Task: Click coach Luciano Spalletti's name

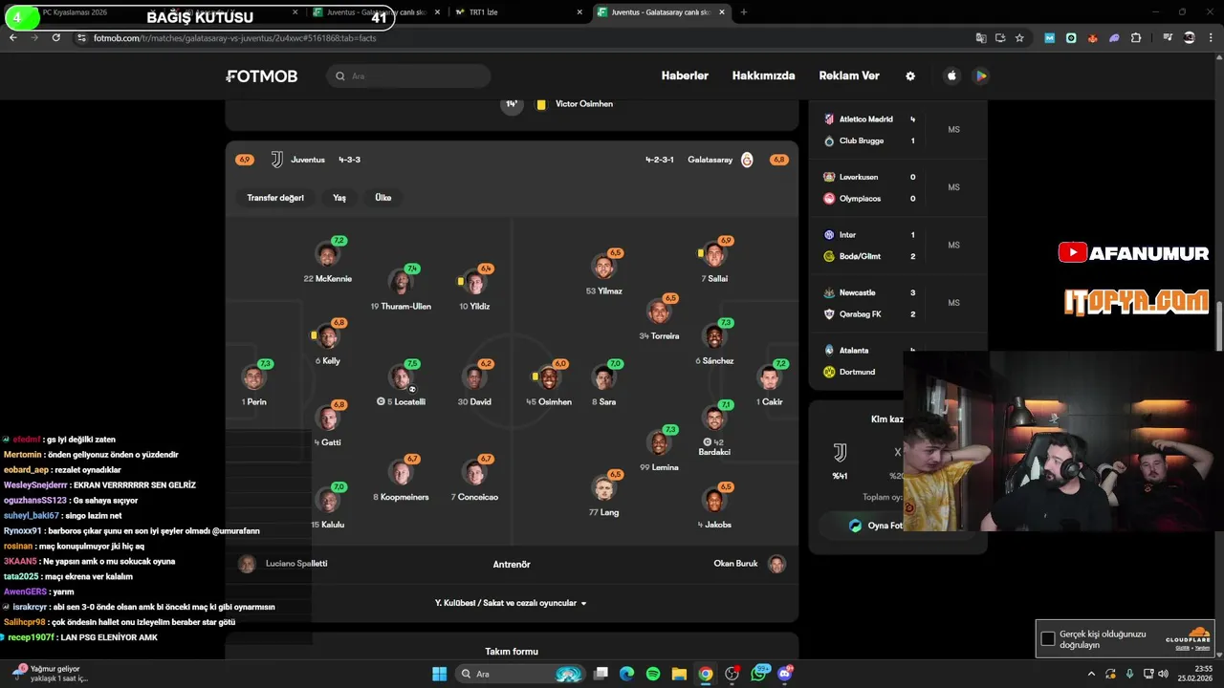Action: coord(296,564)
